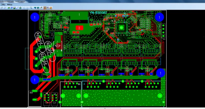Open the 工具 (Tools) menu
The width and height of the screenshot is (205, 109).
[x=3, y=5]
